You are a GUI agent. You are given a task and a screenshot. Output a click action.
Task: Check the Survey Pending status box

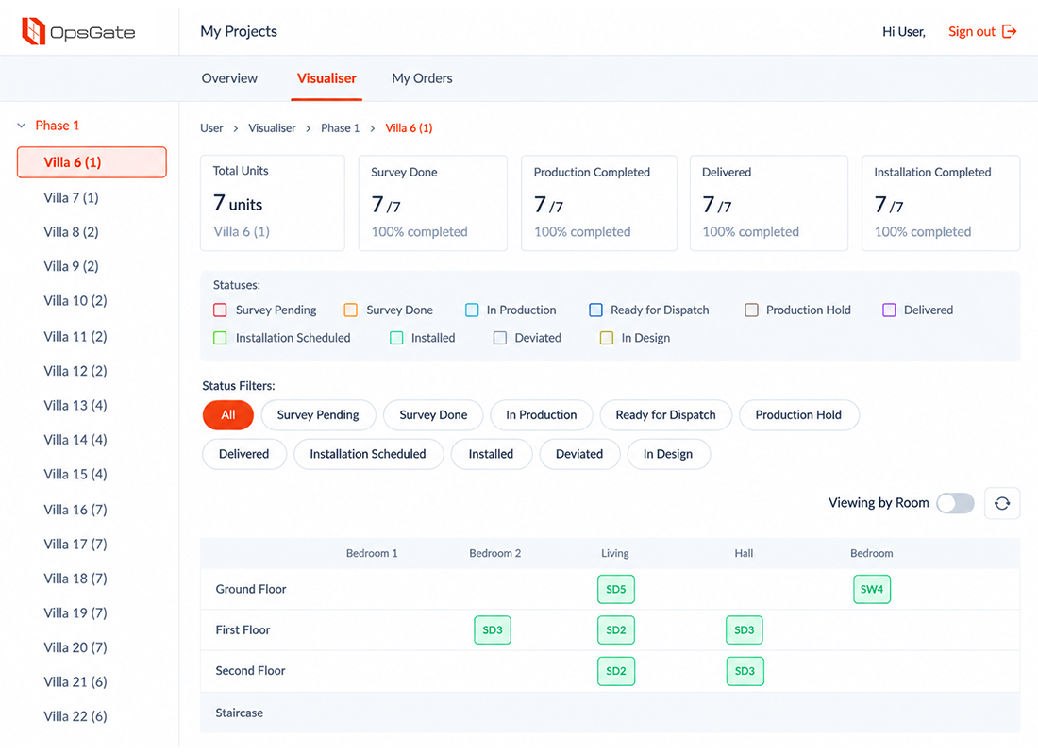click(x=221, y=310)
